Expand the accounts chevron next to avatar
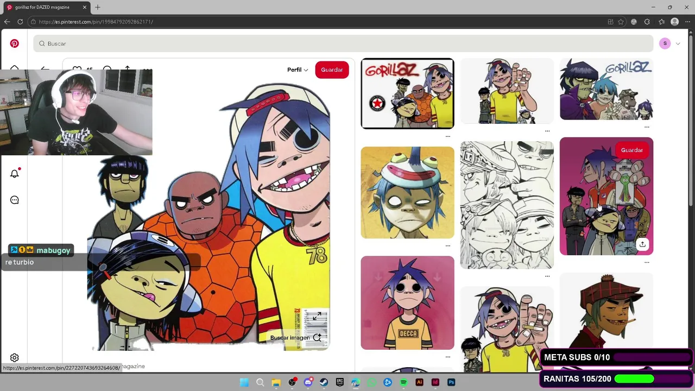The width and height of the screenshot is (695, 391). pos(678,43)
